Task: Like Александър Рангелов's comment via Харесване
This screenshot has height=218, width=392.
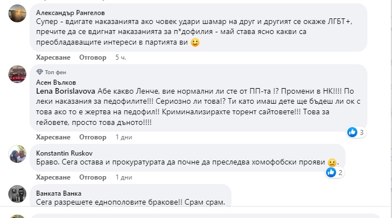Action: point(53,57)
